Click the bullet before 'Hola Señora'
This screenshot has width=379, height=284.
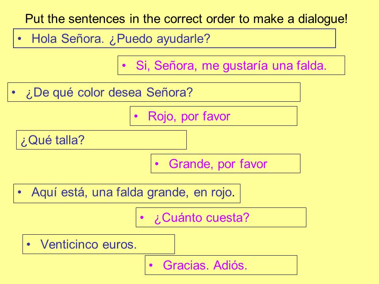point(20,39)
